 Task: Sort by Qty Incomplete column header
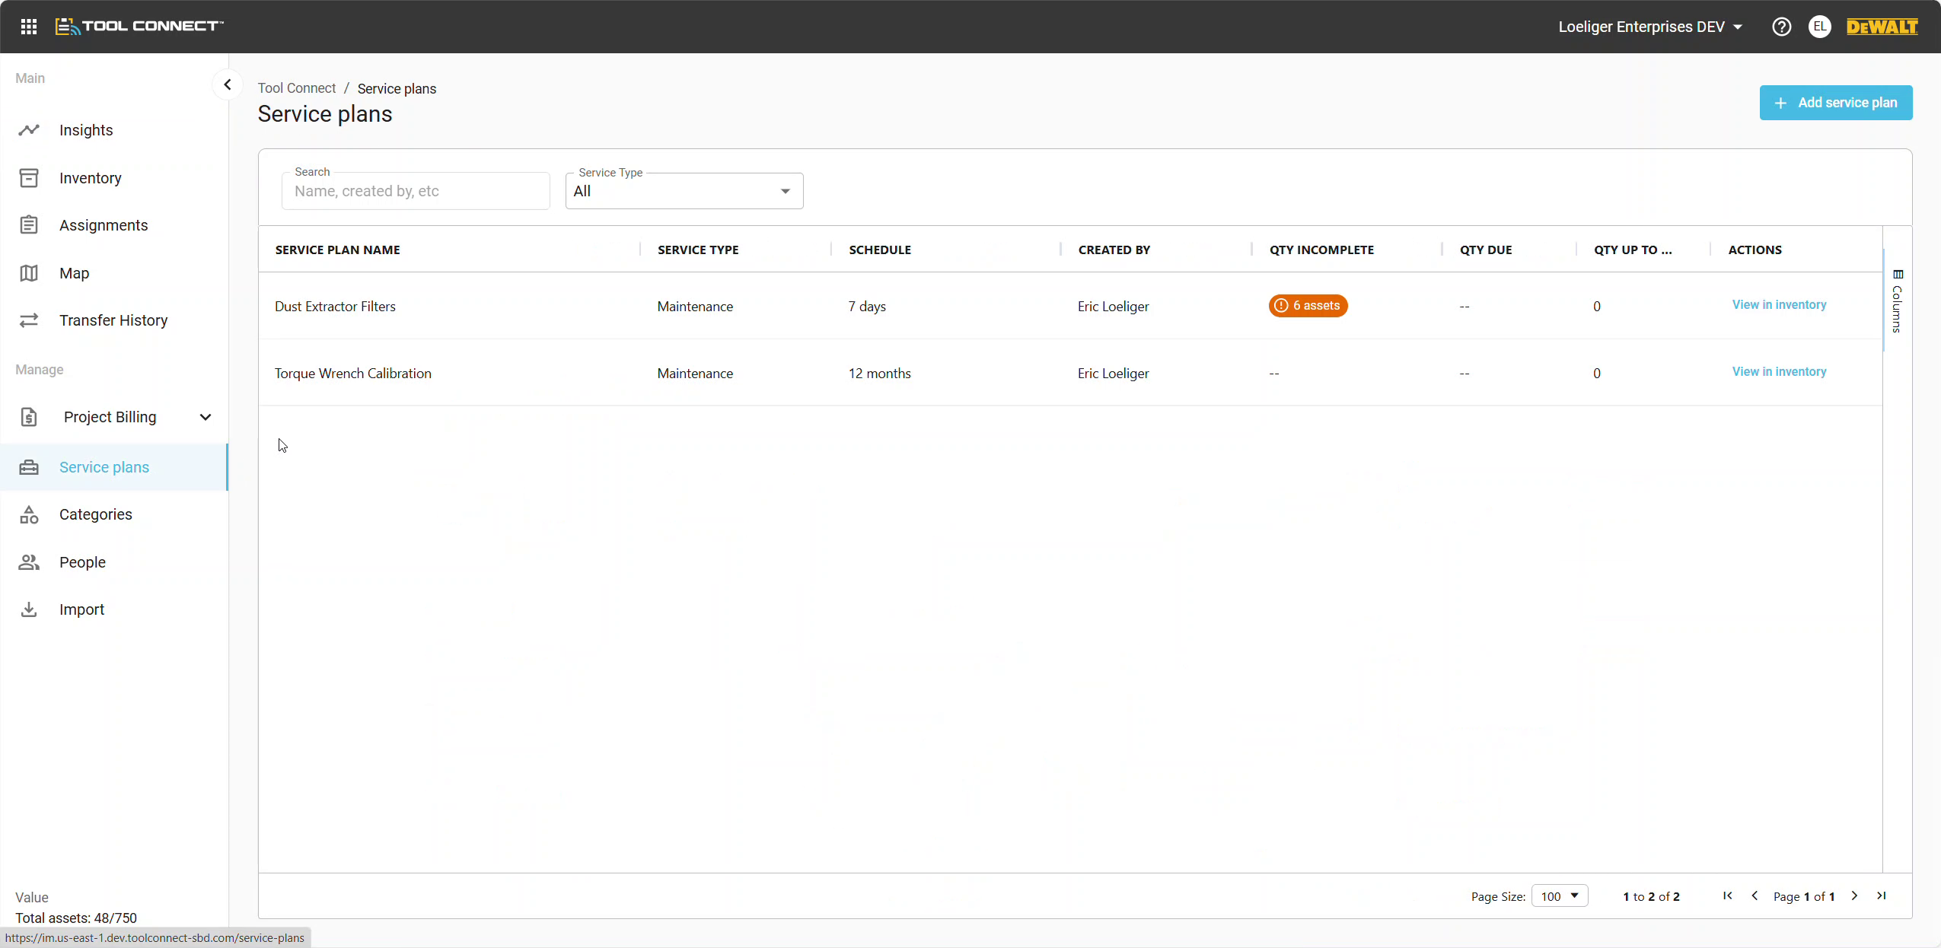pyautogui.click(x=1321, y=250)
